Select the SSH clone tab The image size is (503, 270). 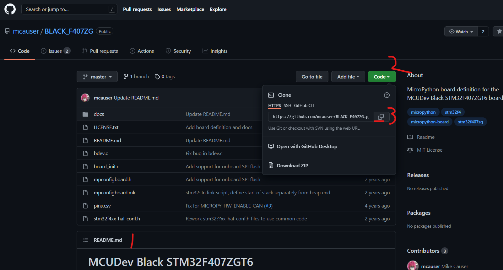click(x=287, y=105)
